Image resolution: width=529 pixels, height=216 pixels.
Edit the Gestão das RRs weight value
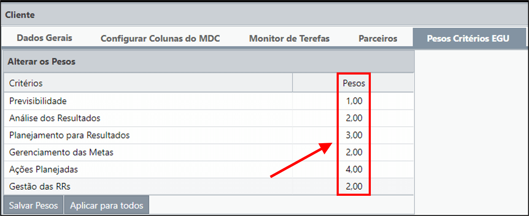(354, 186)
